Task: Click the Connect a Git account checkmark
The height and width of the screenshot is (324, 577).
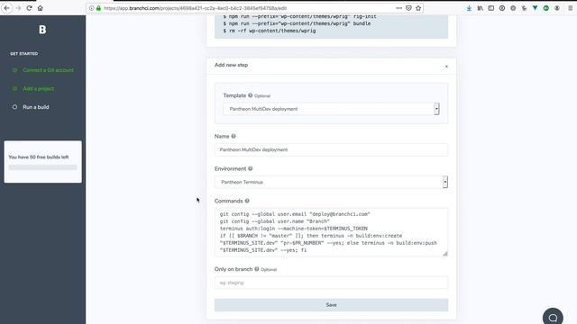Action: (14, 70)
